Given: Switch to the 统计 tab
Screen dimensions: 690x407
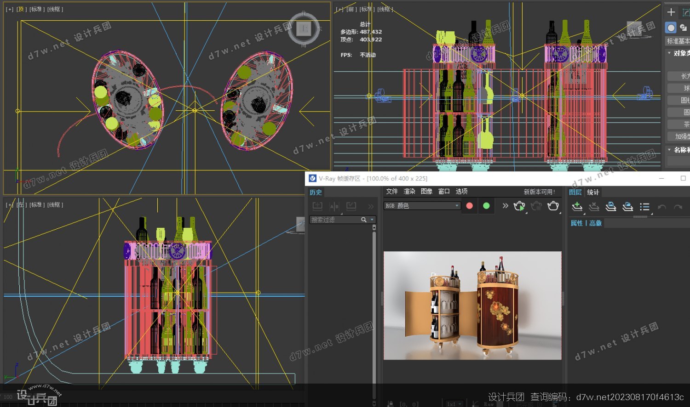Looking at the screenshot, I should tap(593, 192).
